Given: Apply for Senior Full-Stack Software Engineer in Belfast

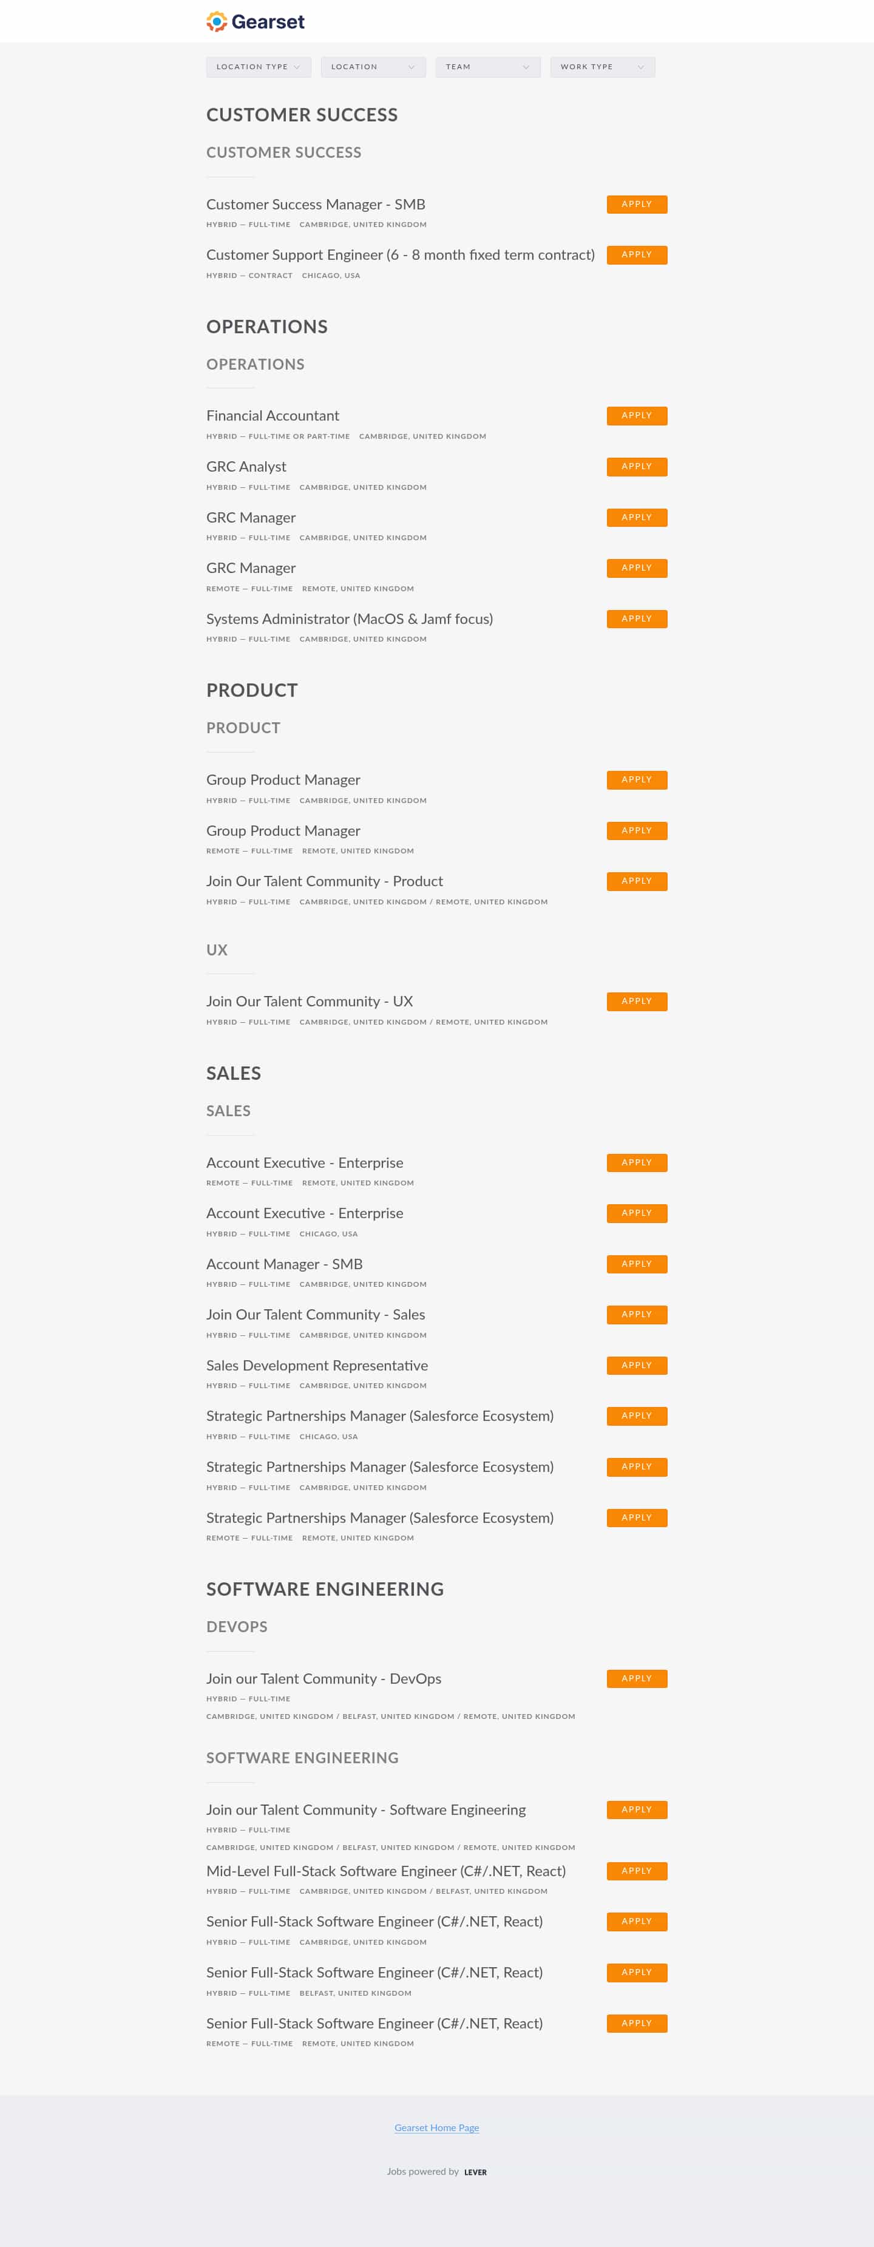Looking at the screenshot, I should click(x=637, y=1972).
